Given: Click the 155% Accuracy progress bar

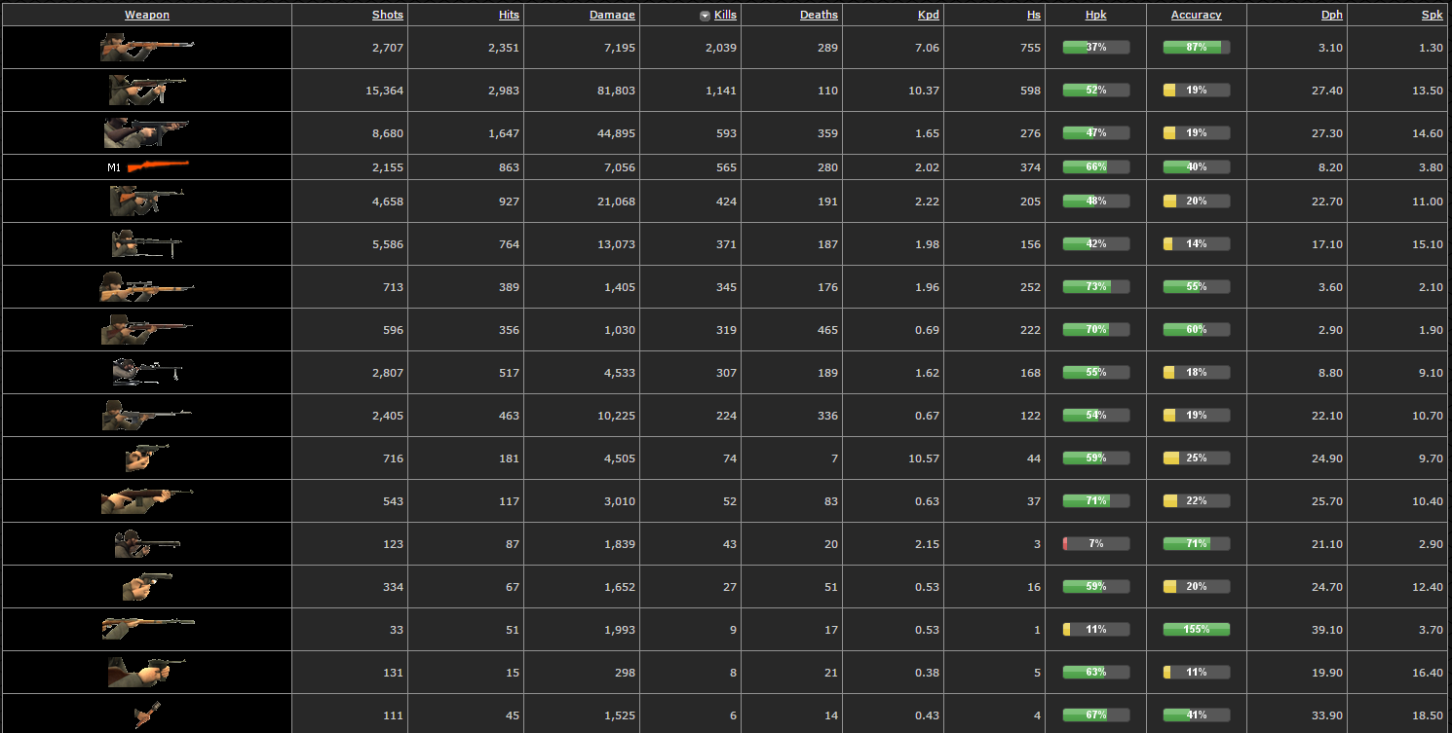Looking at the screenshot, I should (1197, 629).
